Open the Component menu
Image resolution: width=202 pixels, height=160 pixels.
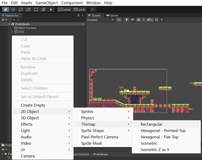tap(72, 3)
